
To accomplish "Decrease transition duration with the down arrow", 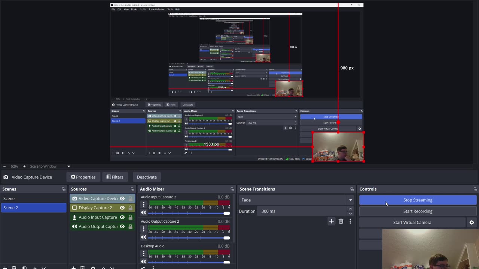I will (x=350, y=214).
